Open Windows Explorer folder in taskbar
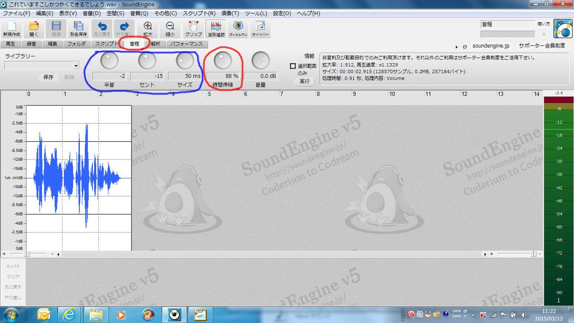Viewport: 574px width, 323px height. (x=96, y=315)
